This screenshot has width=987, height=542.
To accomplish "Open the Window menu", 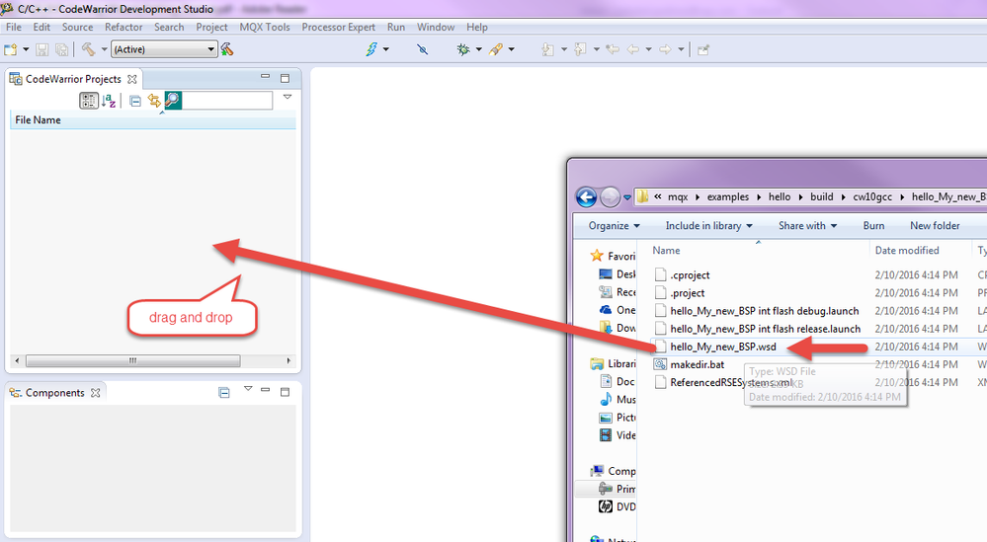I will click(x=436, y=27).
